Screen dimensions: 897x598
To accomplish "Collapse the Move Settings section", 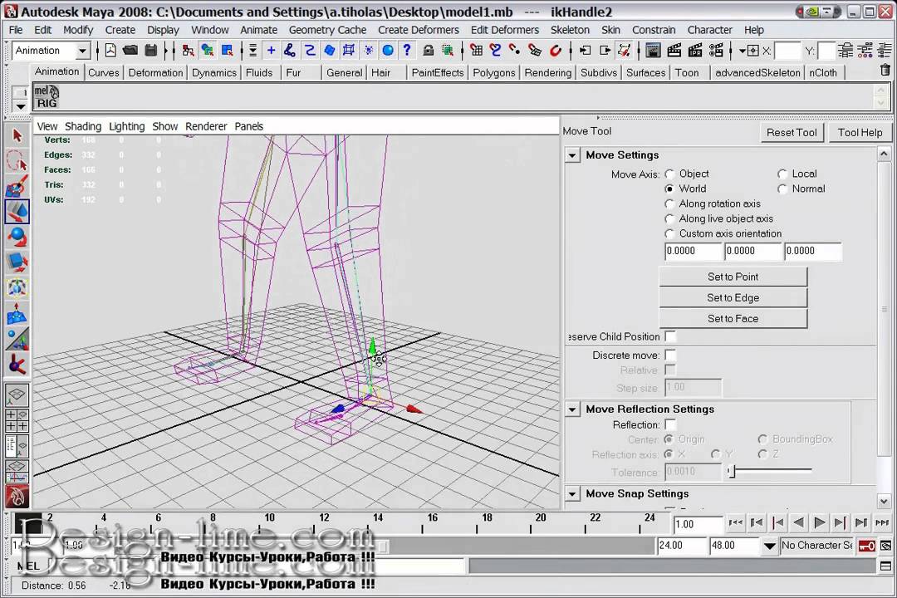I will coord(572,155).
